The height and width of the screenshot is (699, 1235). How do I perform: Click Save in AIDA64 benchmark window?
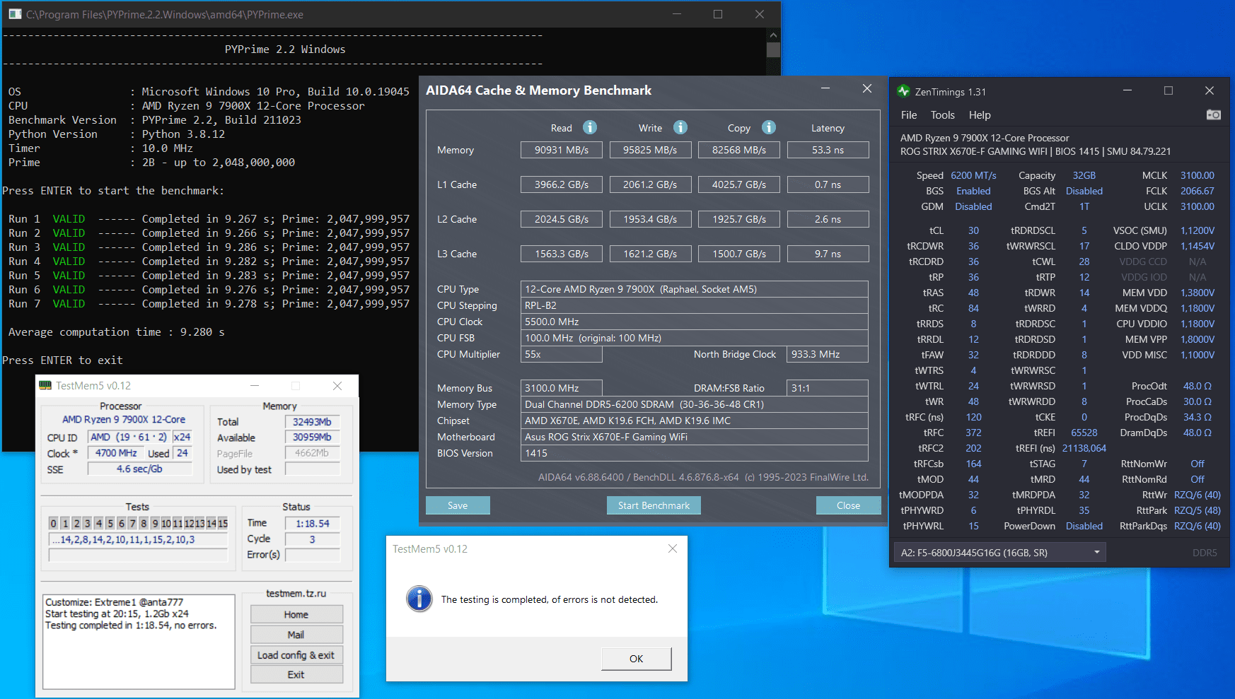pyautogui.click(x=458, y=505)
